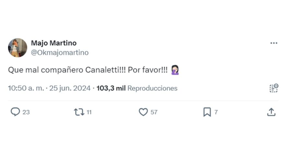292x164 pixels.
Task: Open the @Okmajomartino handle link
Action: [60, 53]
